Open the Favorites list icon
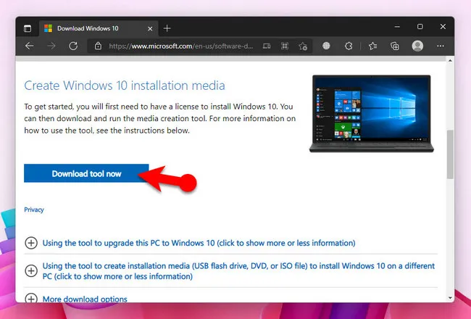Screen dimensions: 471x319 click(x=372, y=46)
